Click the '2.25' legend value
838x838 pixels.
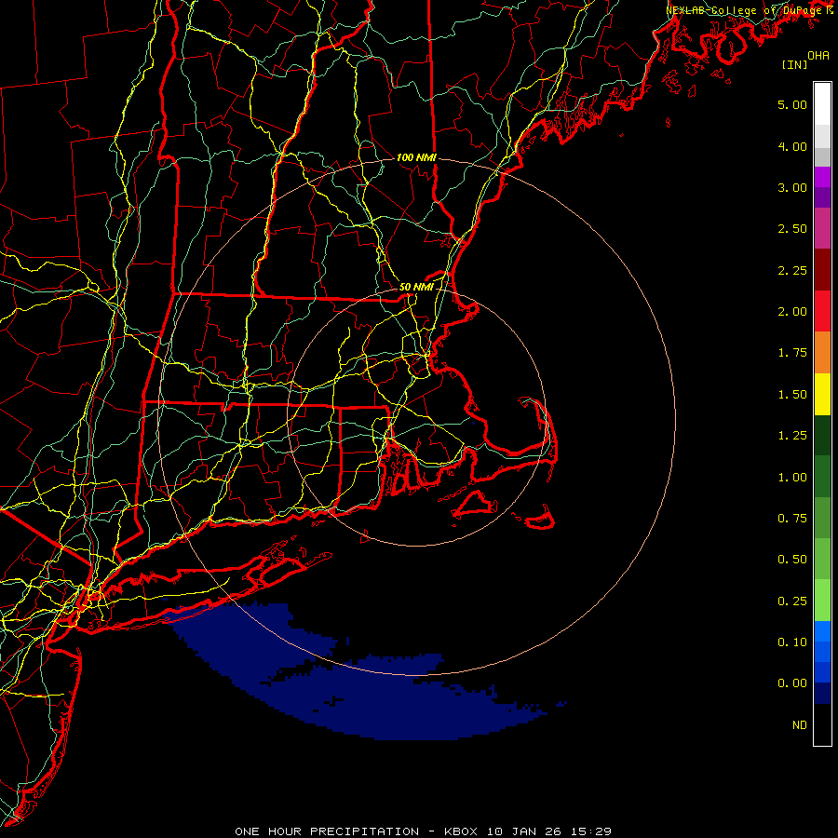[x=792, y=270]
